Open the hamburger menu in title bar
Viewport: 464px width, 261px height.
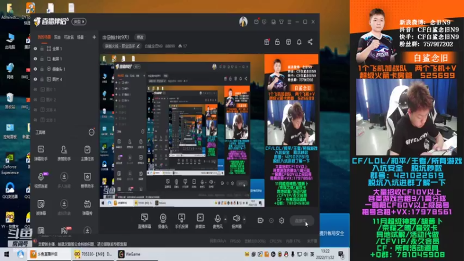[x=289, y=21]
